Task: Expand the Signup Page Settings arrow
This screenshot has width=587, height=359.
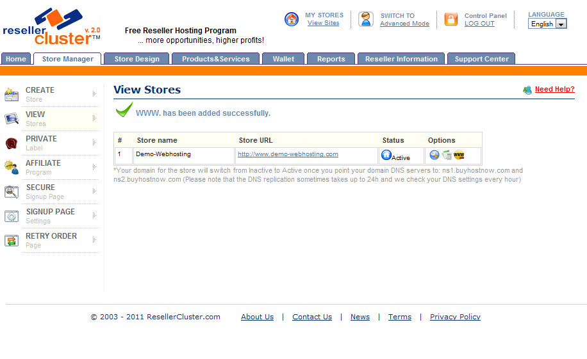Action: 94,216
